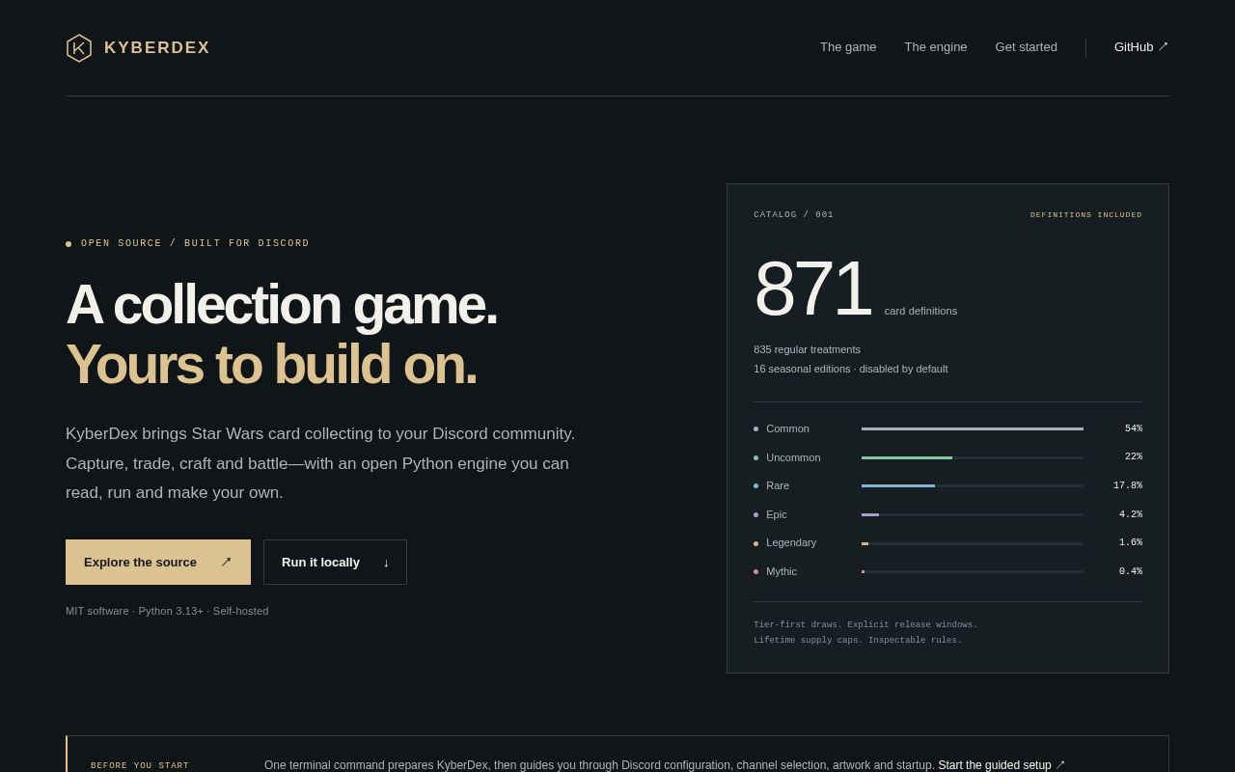Click the Uncommon rarity progress bar
The height and width of the screenshot is (772, 1235).
click(x=973, y=457)
